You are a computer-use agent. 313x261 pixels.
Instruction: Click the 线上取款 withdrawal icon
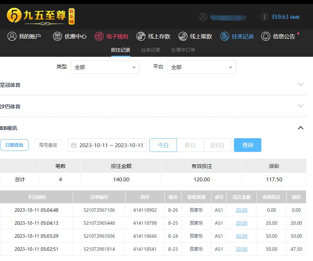pyautogui.click(x=183, y=36)
